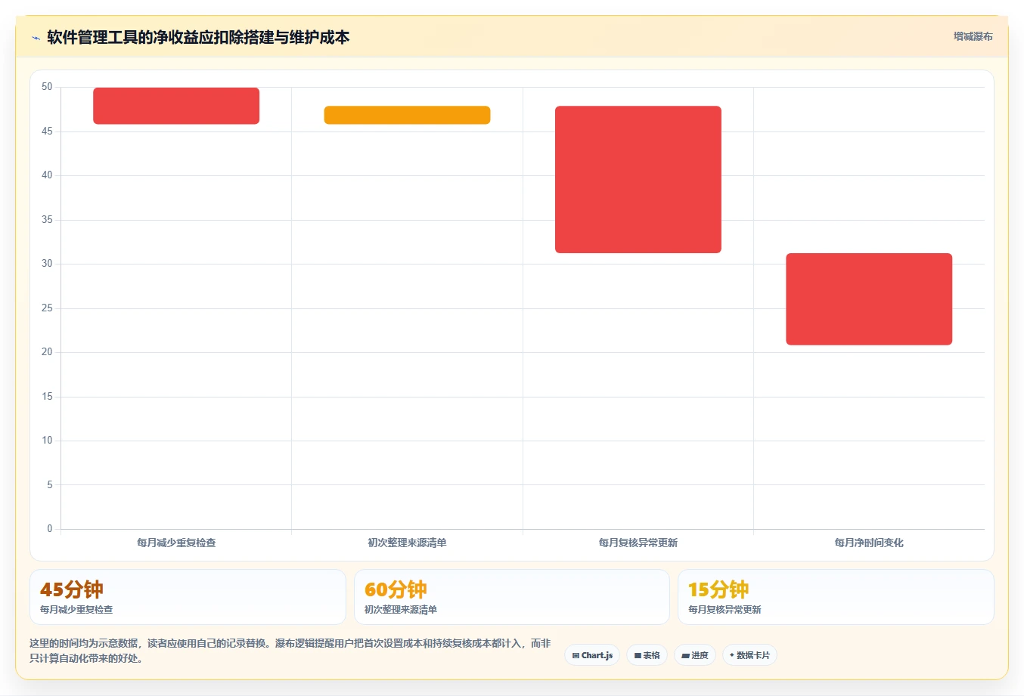Click the x-axis label 每月净时间变化
This screenshot has width=1024, height=696.
(x=869, y=543)
